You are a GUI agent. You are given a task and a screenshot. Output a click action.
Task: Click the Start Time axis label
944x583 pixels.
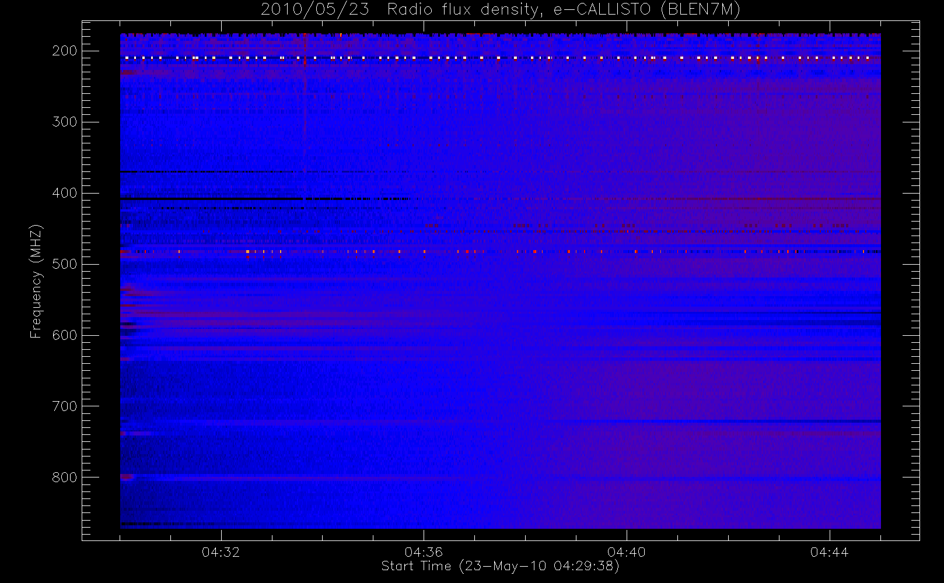(501, 566)
